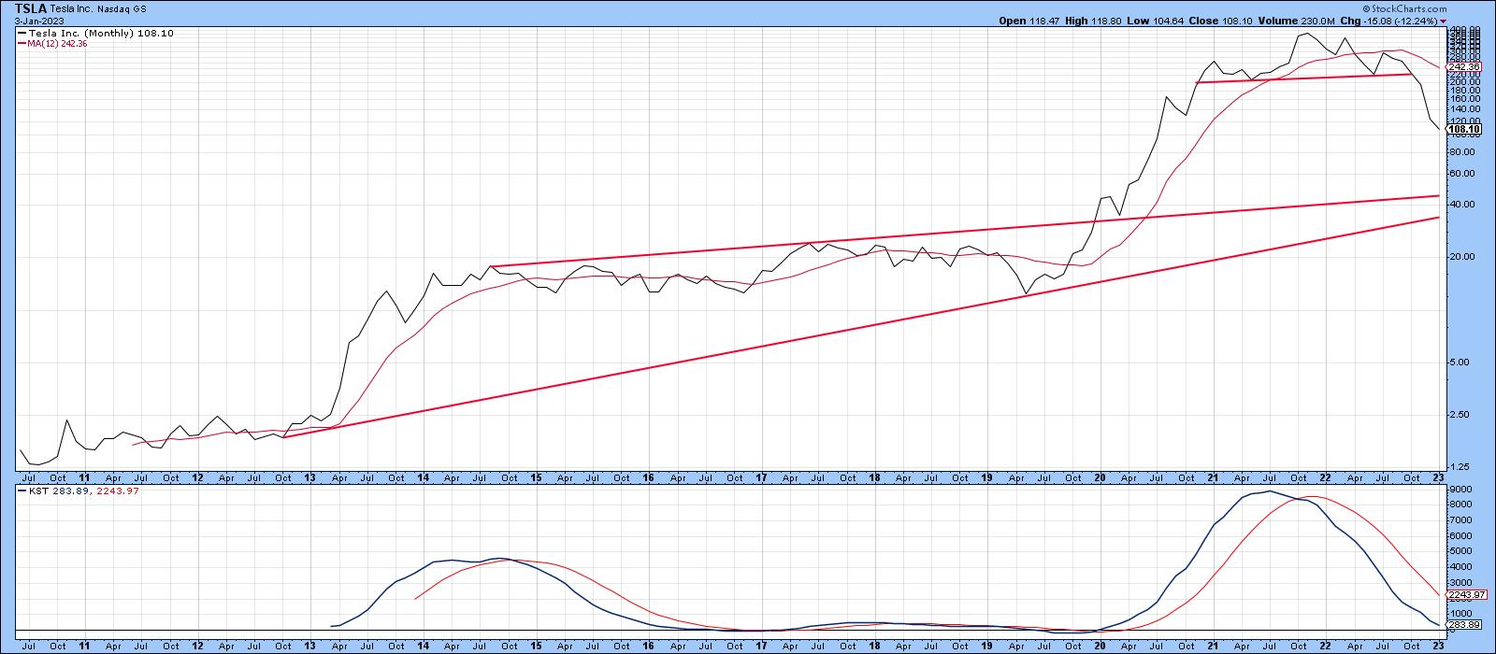Click the 108.10 price tag on right axis
The image size is (1496, 654).
1463,129
